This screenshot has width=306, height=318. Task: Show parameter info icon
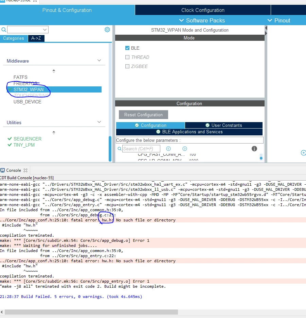(x=254, y=149)
